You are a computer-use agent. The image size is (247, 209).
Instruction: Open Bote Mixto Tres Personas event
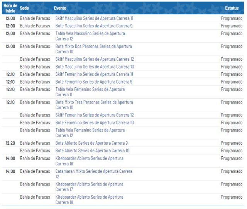[x=94, y=104]
